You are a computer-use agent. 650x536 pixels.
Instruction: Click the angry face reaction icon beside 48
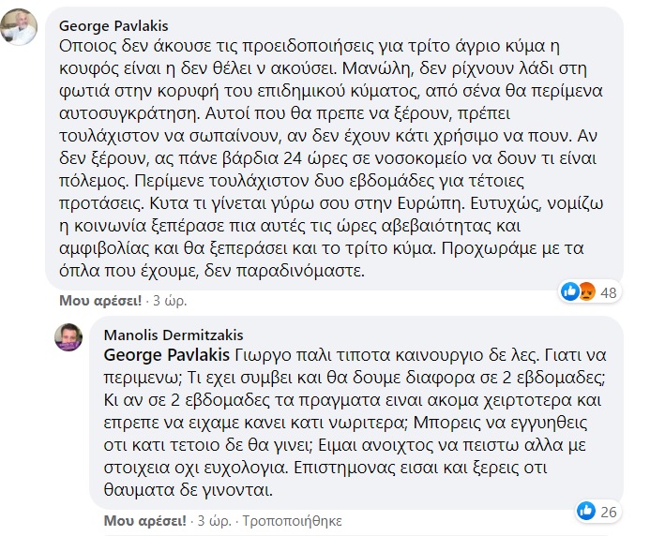coord(586,292)
